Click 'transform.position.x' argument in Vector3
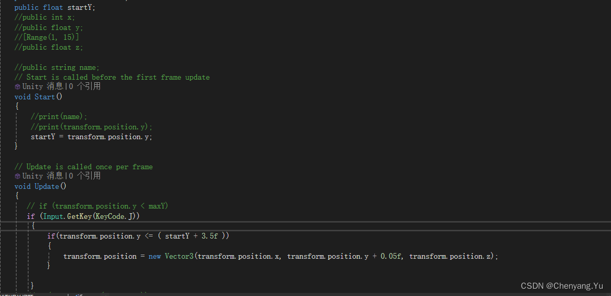The width and height of the screenshot is (611, 296). [239, 256]
